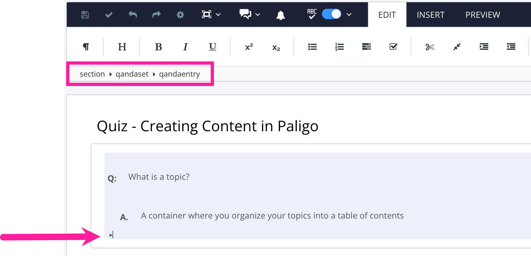Click the question text 'What is a topic?'
Image resolution: width=531 pixels, height=256 pixels.
(x=159, y=177)
